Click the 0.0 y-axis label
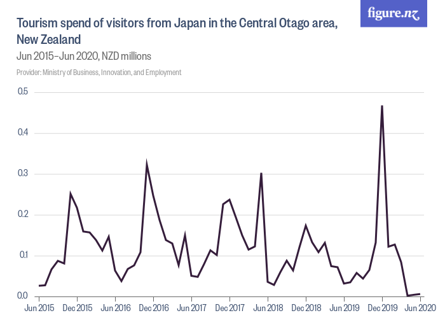445x334 pixels. pos(24,296)
